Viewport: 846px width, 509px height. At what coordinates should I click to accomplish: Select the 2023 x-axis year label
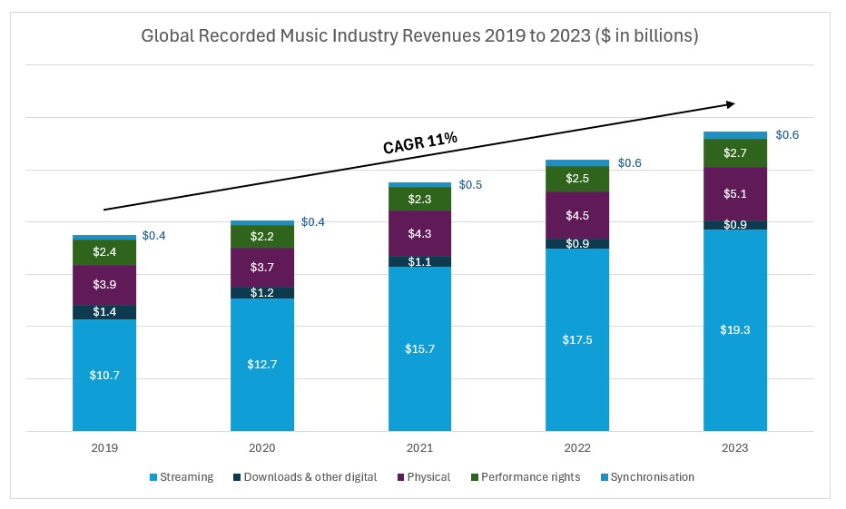coord(735,448)
